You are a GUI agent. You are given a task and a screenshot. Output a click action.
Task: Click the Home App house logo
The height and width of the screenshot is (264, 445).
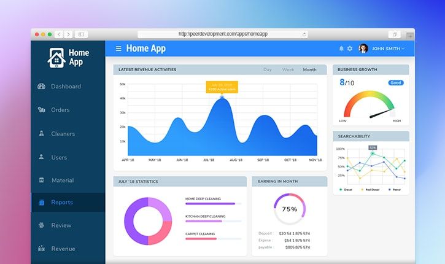pos(56,58)
